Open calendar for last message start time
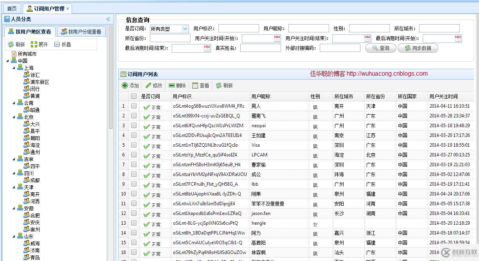Screen dimensions: 479x261 [458, 38]
